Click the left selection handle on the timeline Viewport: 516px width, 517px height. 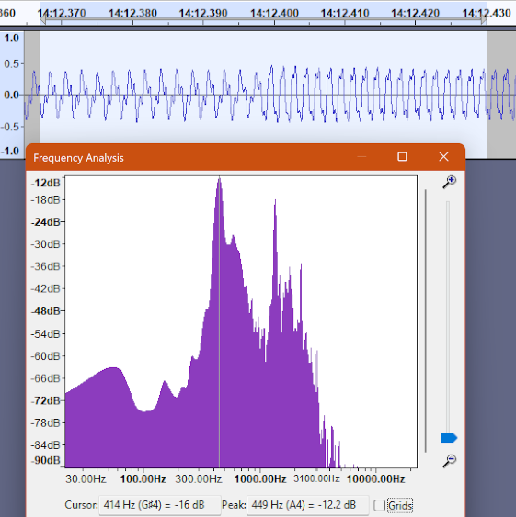[x=42, y=20]
